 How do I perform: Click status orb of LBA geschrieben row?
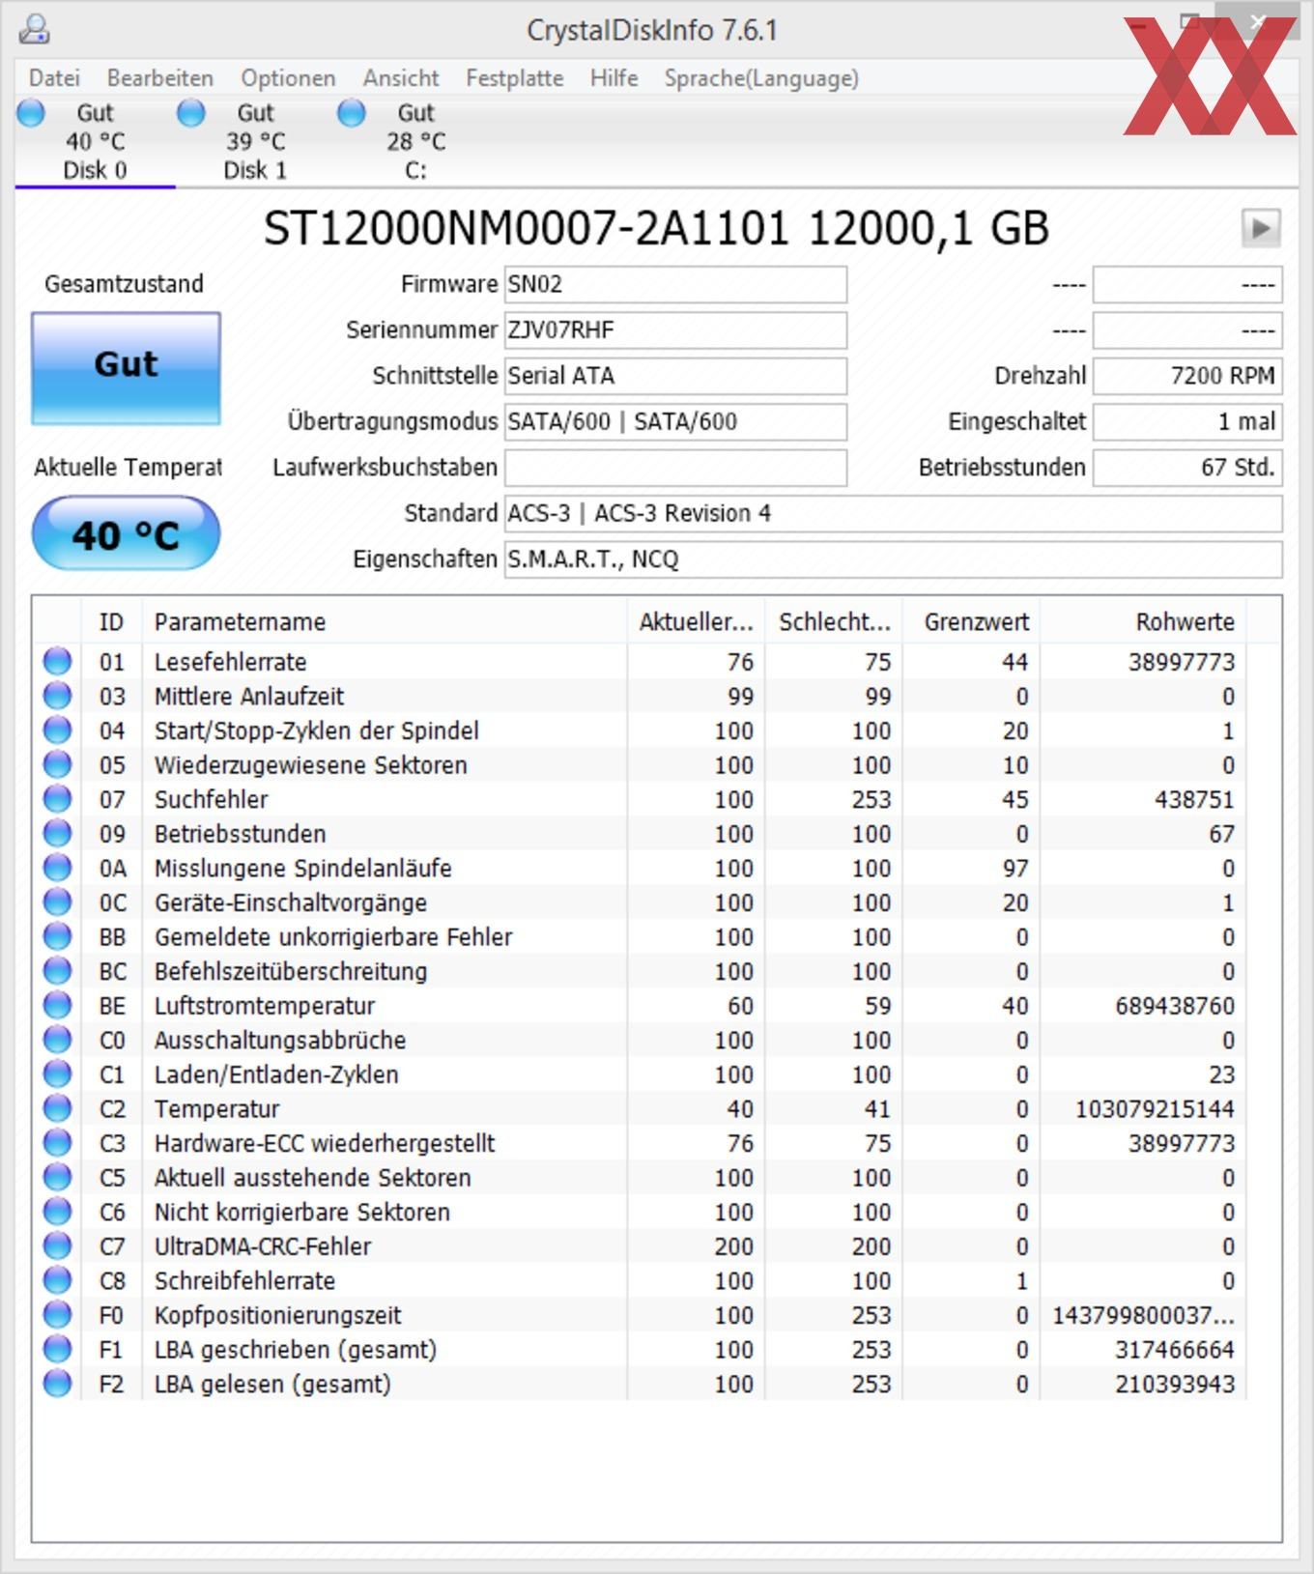tap(58, 1350)
